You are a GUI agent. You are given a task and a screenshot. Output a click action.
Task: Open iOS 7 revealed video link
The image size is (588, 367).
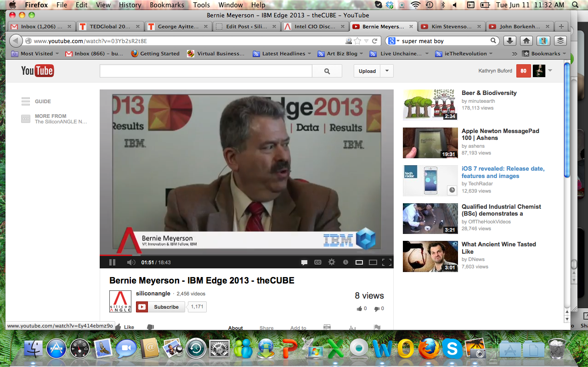tap(503, 172)
